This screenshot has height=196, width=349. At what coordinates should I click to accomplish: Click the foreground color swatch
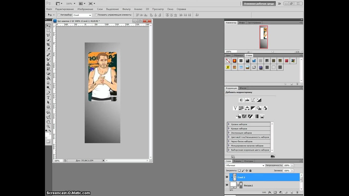47,135
